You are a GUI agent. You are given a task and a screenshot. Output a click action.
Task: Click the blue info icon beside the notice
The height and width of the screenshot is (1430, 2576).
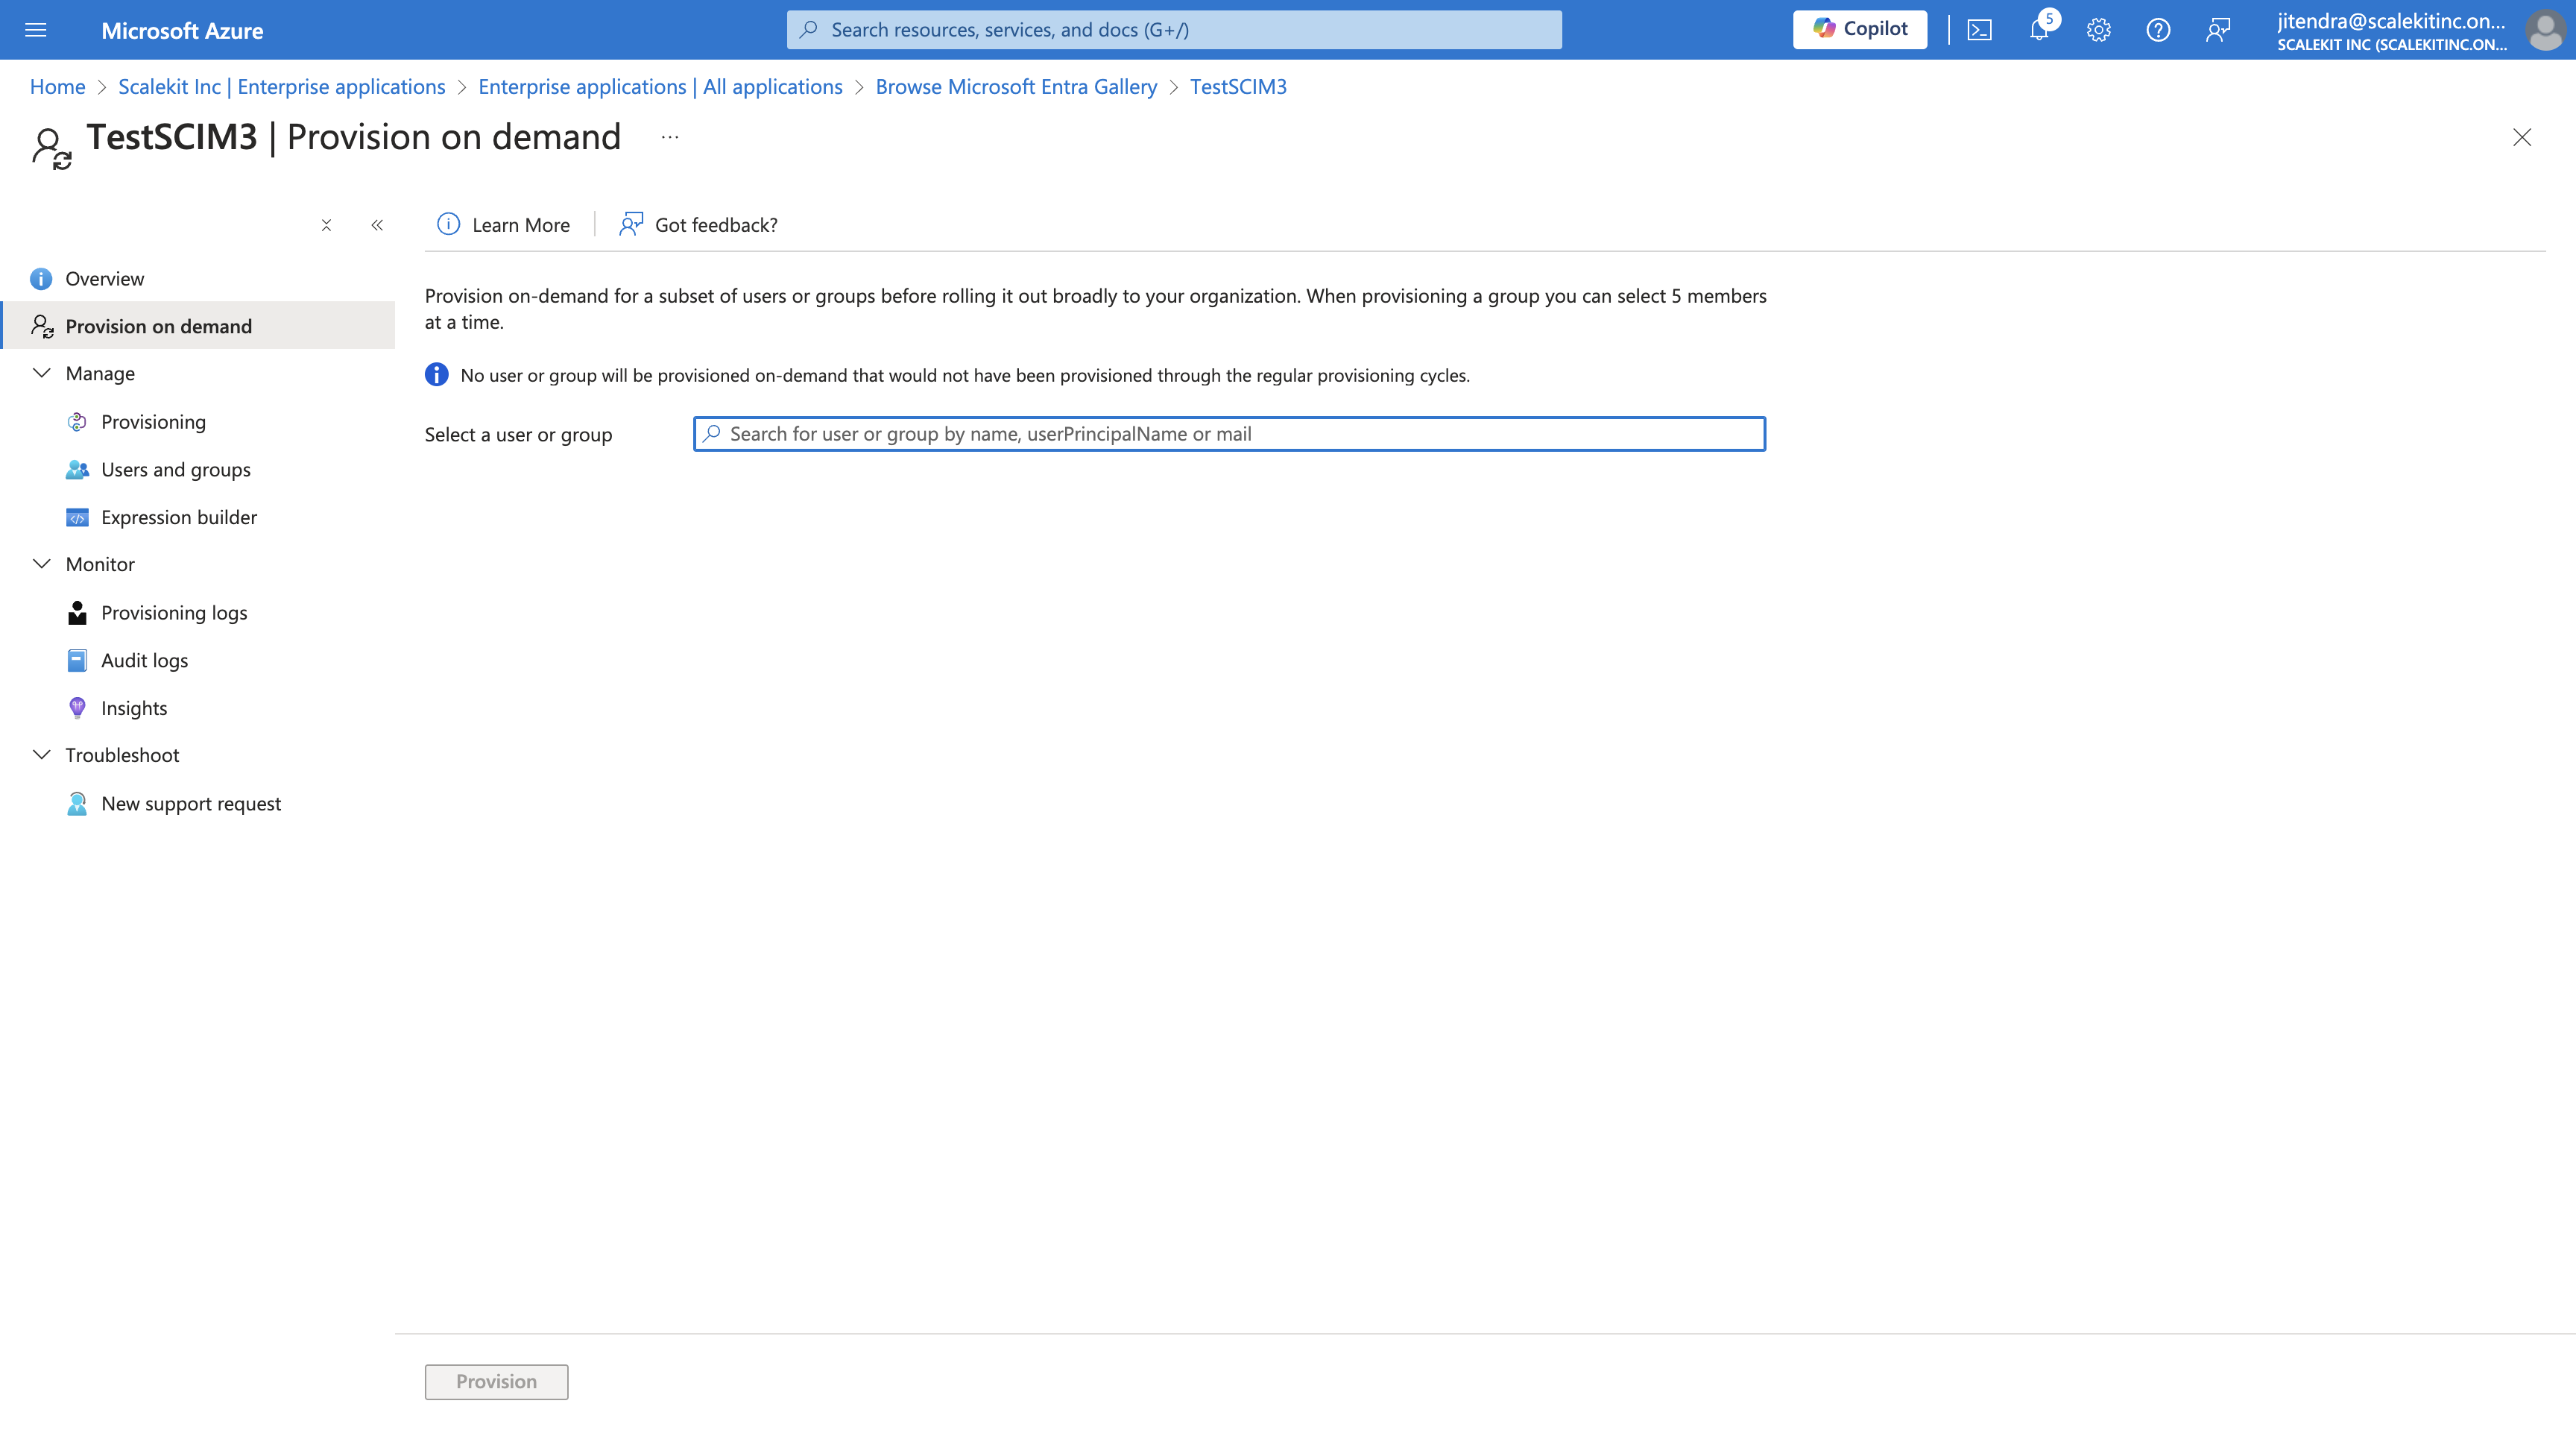point(436,374)
